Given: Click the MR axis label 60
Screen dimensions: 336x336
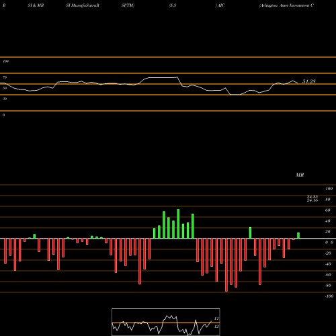Looking at the screenshot, I should tap(327, 210).
